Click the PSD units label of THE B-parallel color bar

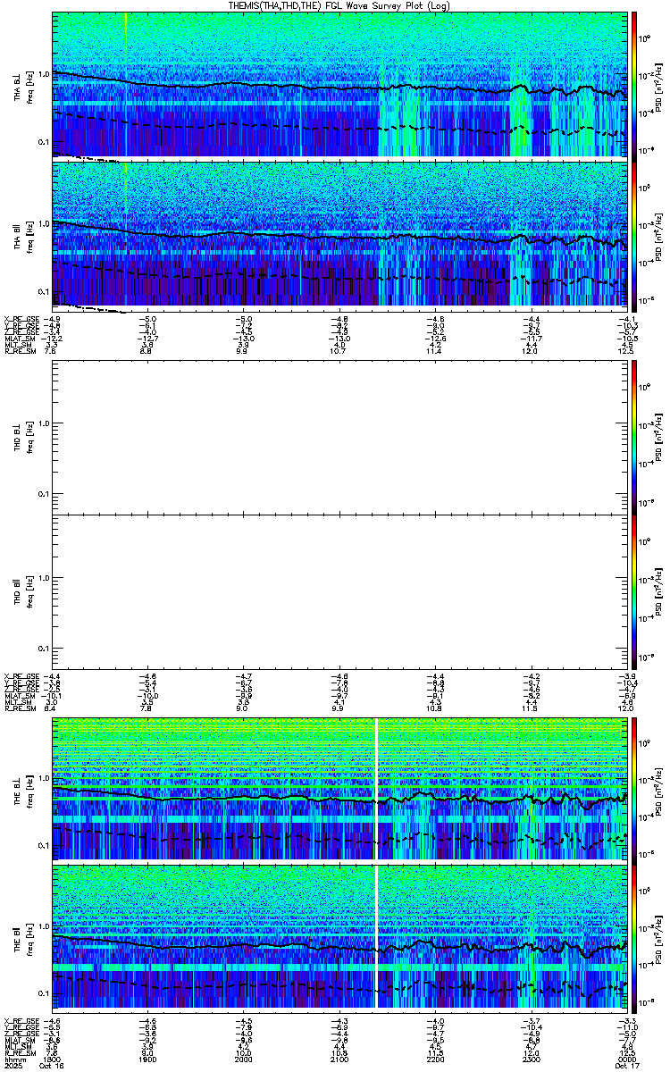[660, 937]
